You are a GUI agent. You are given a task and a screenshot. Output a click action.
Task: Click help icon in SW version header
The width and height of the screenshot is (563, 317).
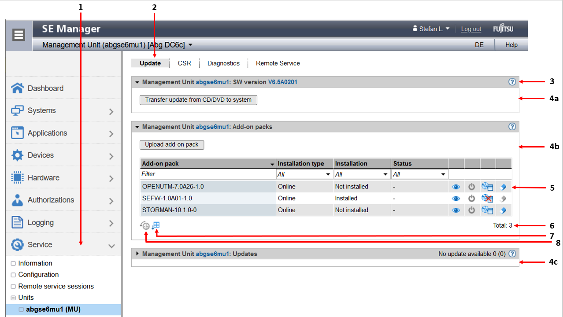pos(512,82)
